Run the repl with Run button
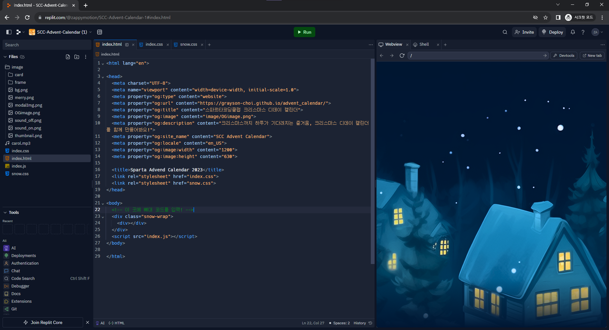The width and height of the screenshot is (609, 330). [x=304, y=32]
